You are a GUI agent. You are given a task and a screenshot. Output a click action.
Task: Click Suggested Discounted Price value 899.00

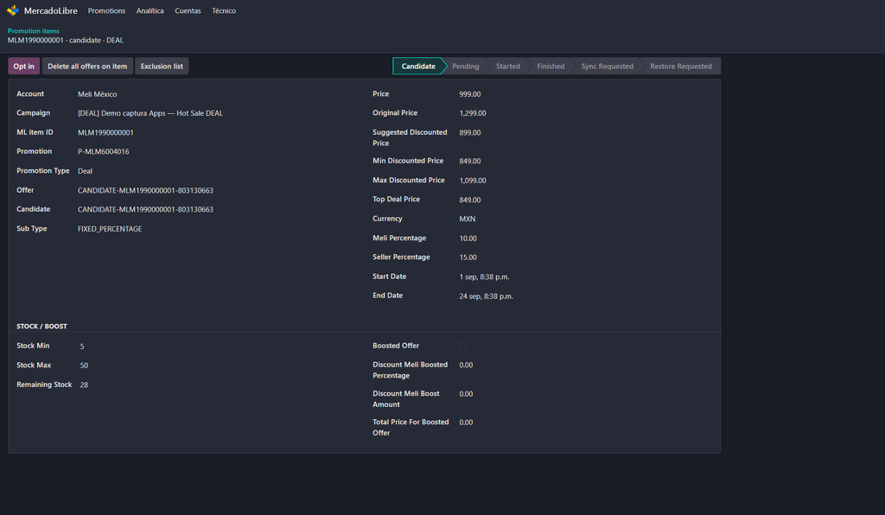tap(469, 132)
